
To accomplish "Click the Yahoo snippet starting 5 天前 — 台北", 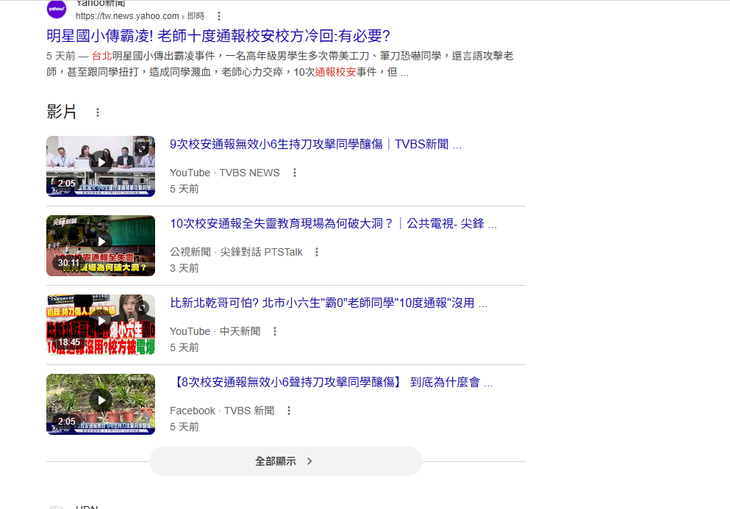I will (280, 64).
